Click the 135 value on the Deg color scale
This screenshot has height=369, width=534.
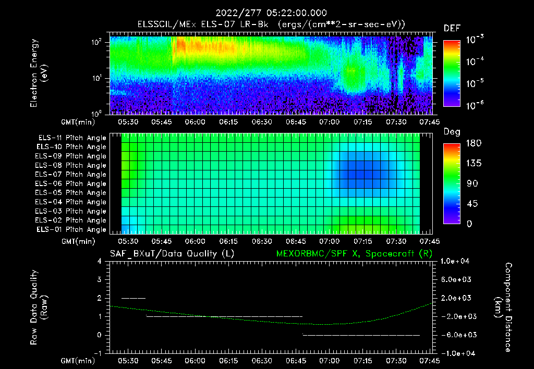pyautogui.click(x=474, y=164)
